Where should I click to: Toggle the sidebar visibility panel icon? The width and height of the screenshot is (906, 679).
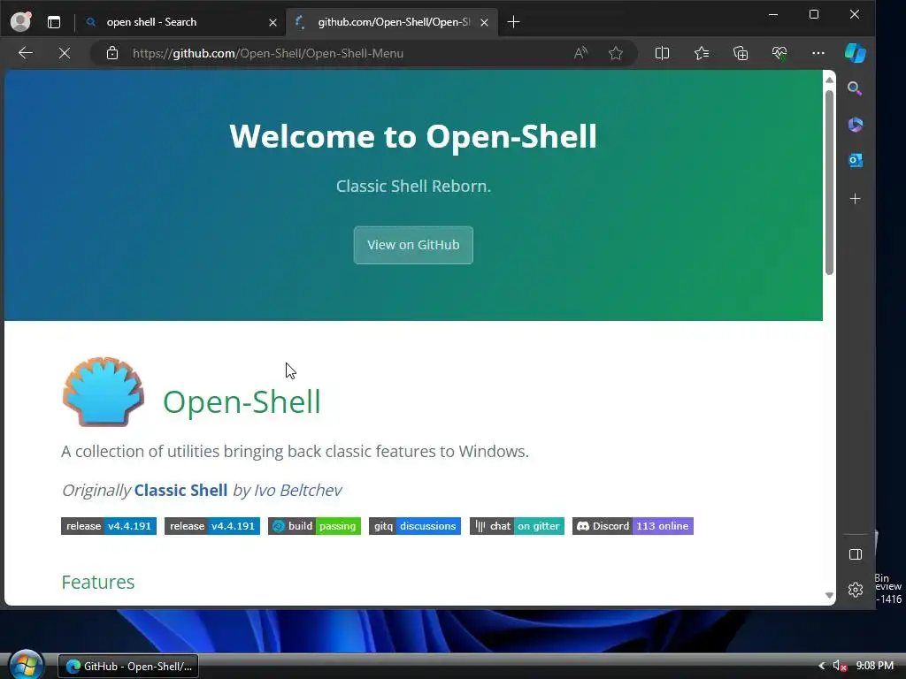pyautogui.click(x=856, y=554)
